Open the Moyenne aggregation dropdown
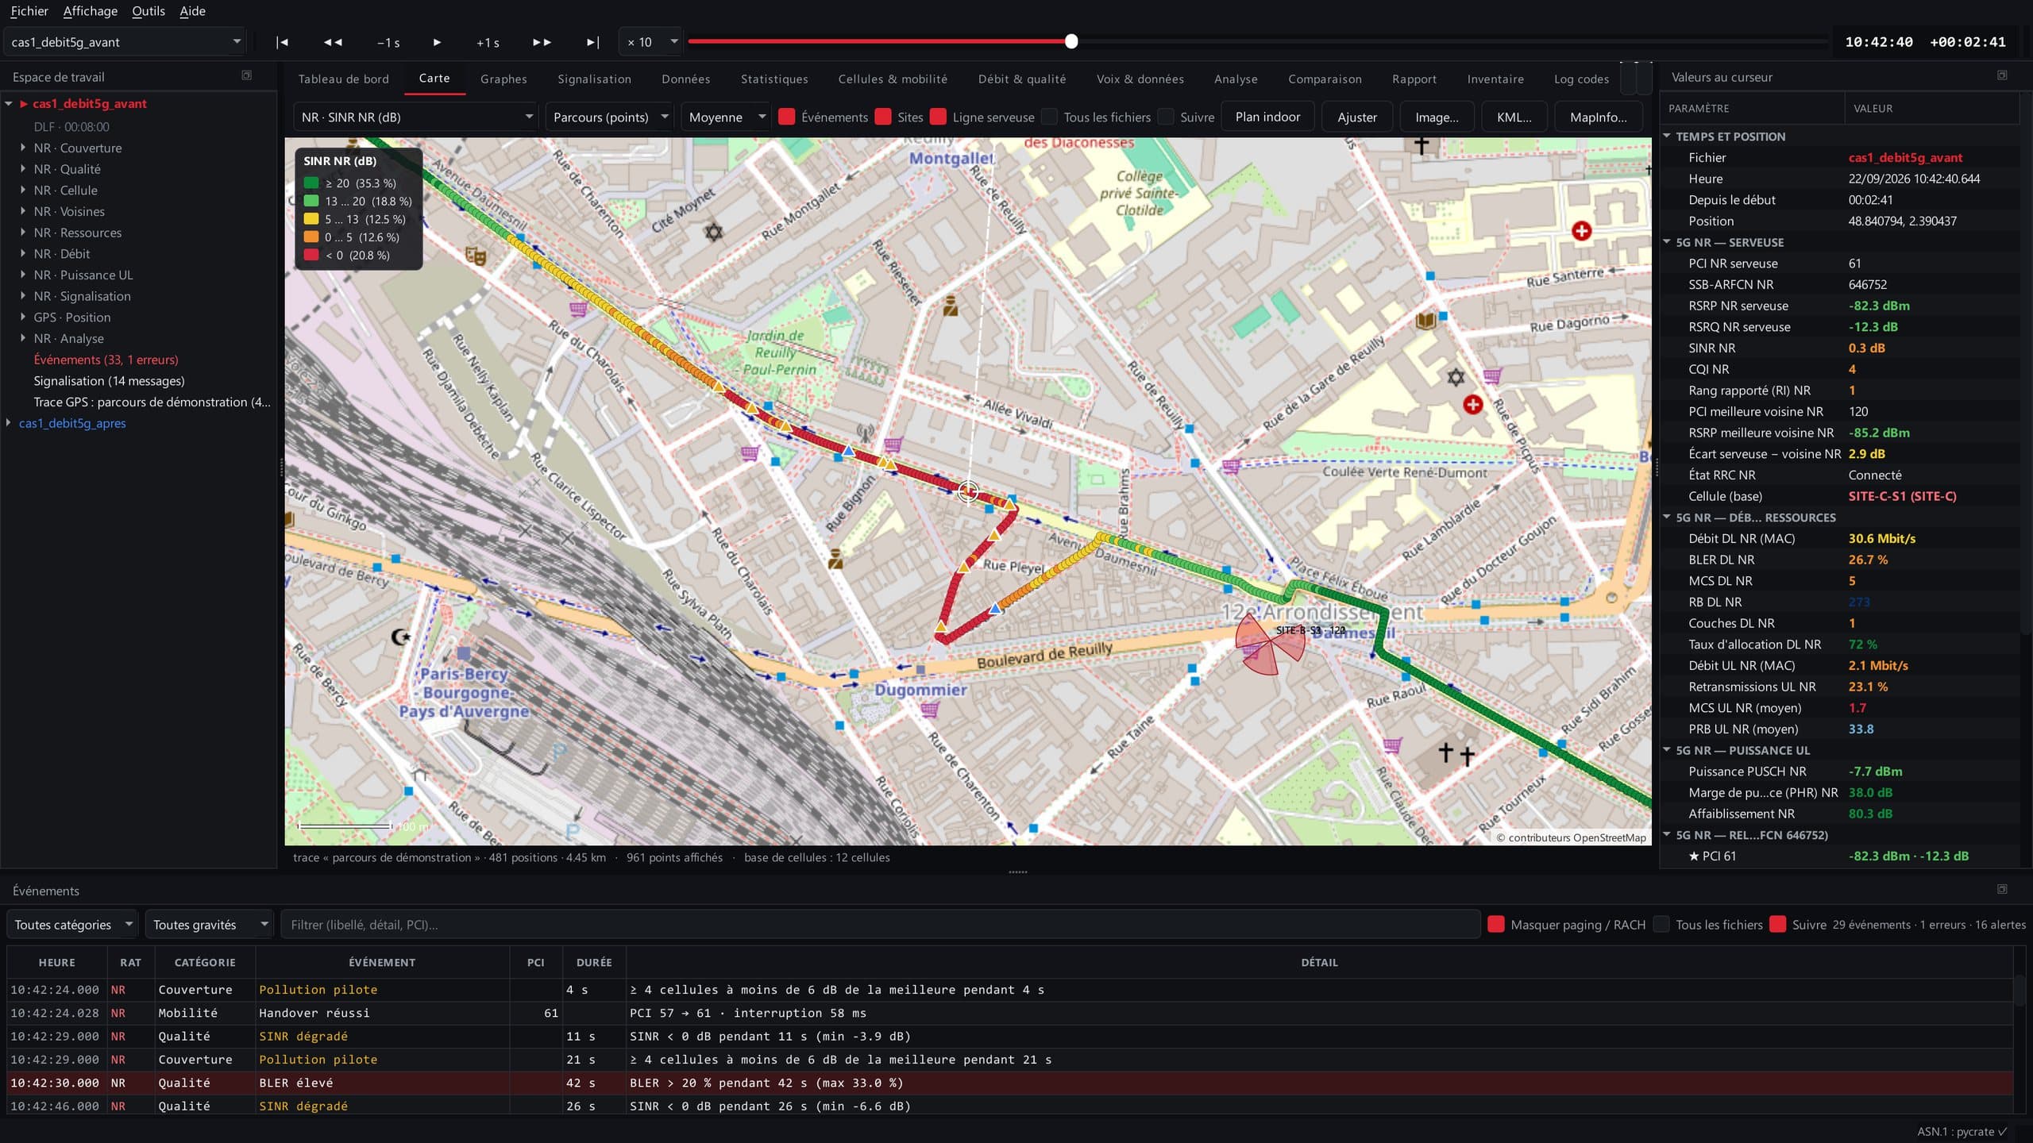The height and width of the screenshot is (1143, 2033). [x=726, y=117]
